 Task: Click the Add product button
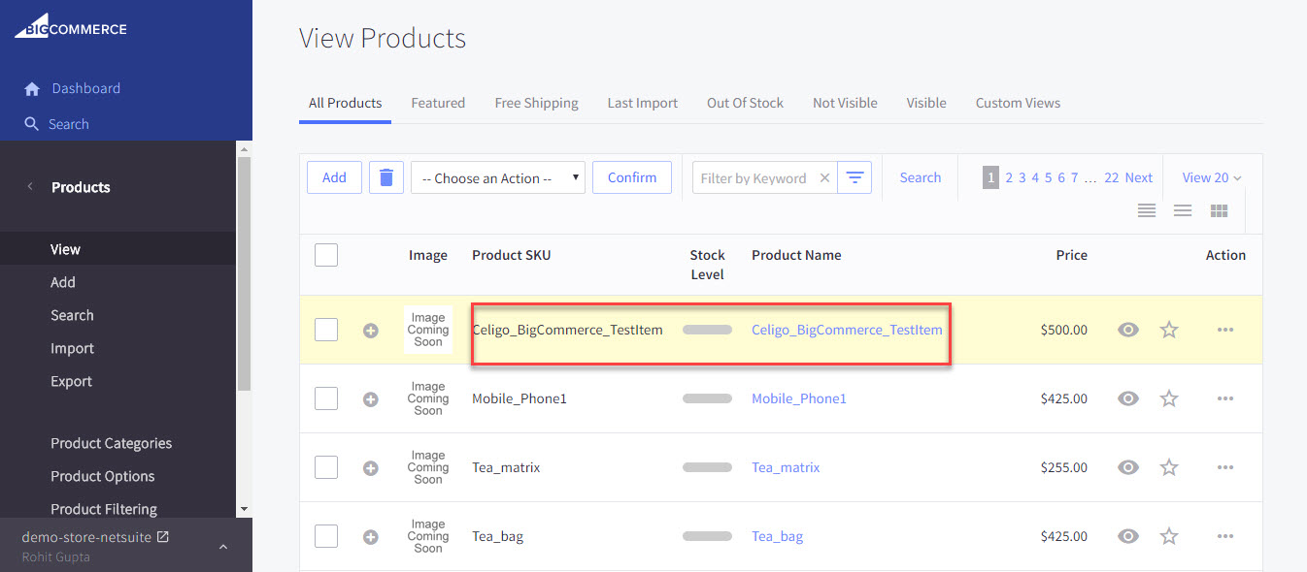[334, 177]
